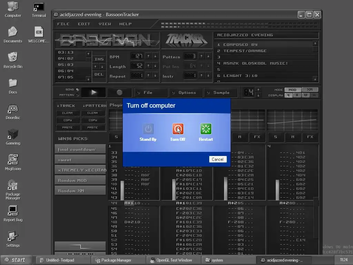Launch the Package Manager desktop icon
The width and height of the screenshot is (353, 265).
point(13,190)
